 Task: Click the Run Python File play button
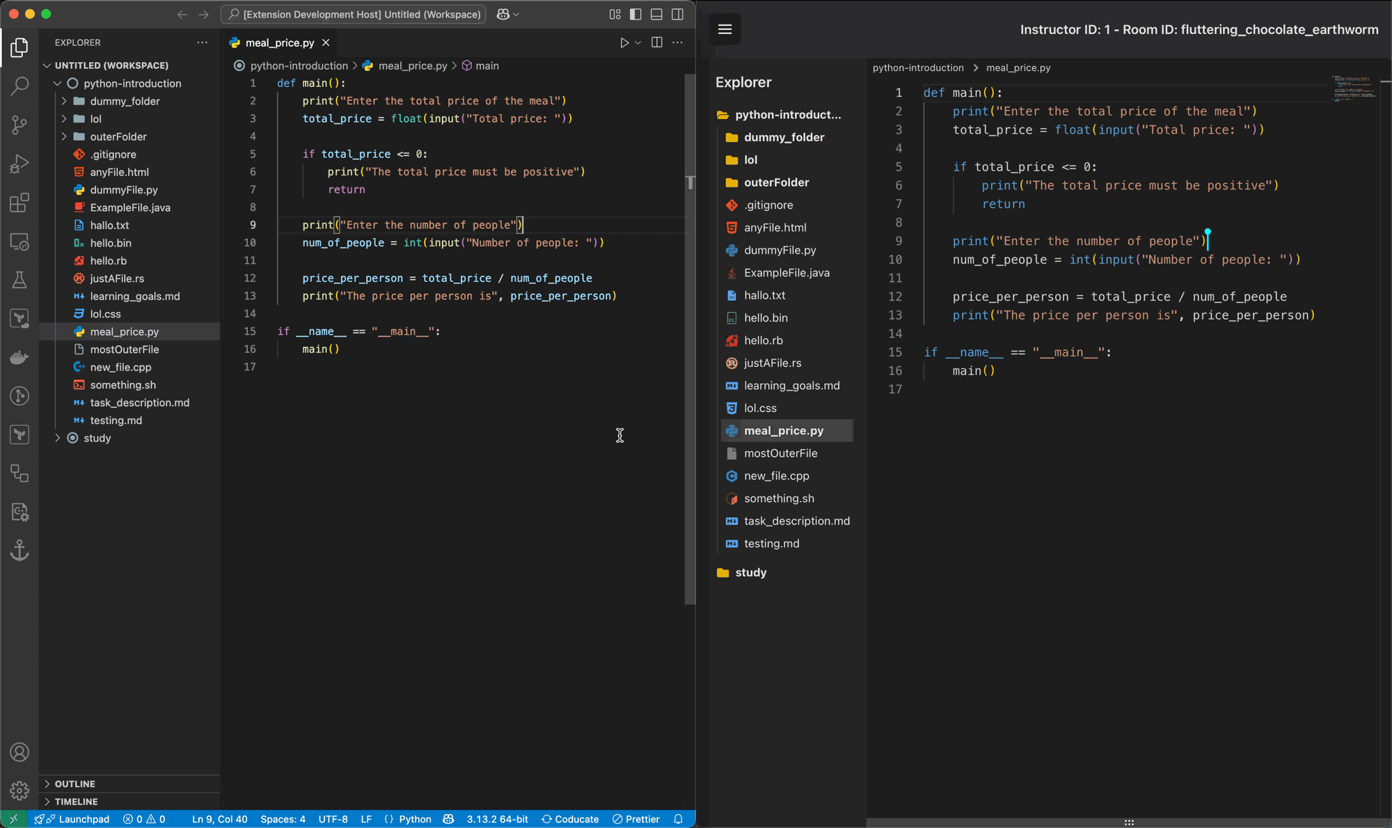click(624, 42)
